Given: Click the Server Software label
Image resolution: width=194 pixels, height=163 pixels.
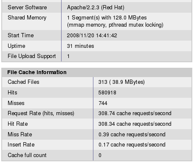Looking at the screenshot, I should (x=27, y=7).
